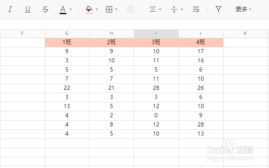The image size is (269, 168).
Task: Apply the fill color paint bucket
Action: 89,9
